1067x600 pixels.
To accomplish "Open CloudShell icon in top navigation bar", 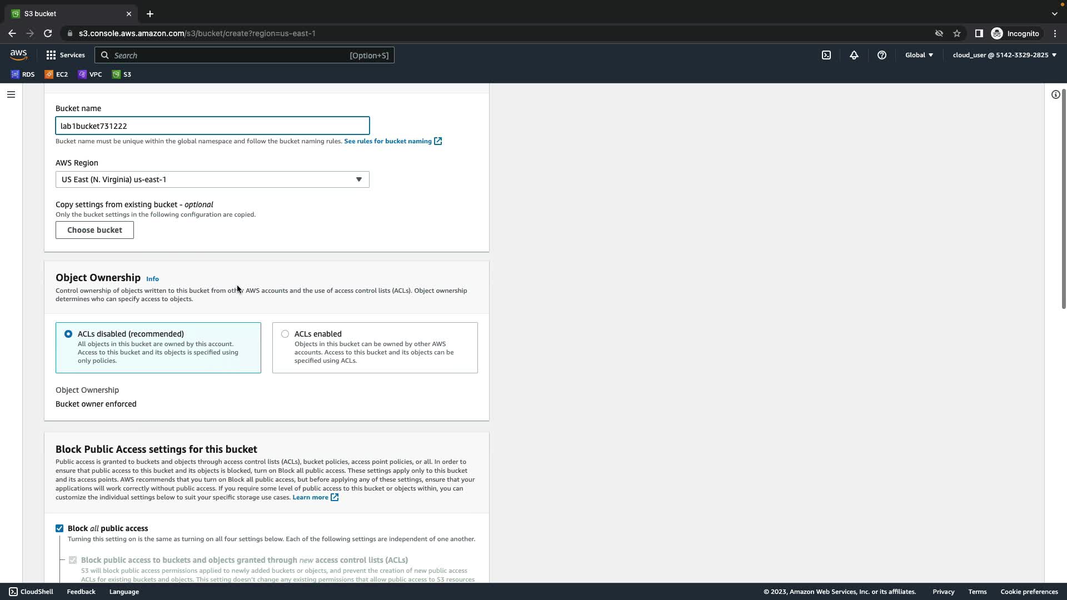I will click(826, 55).
